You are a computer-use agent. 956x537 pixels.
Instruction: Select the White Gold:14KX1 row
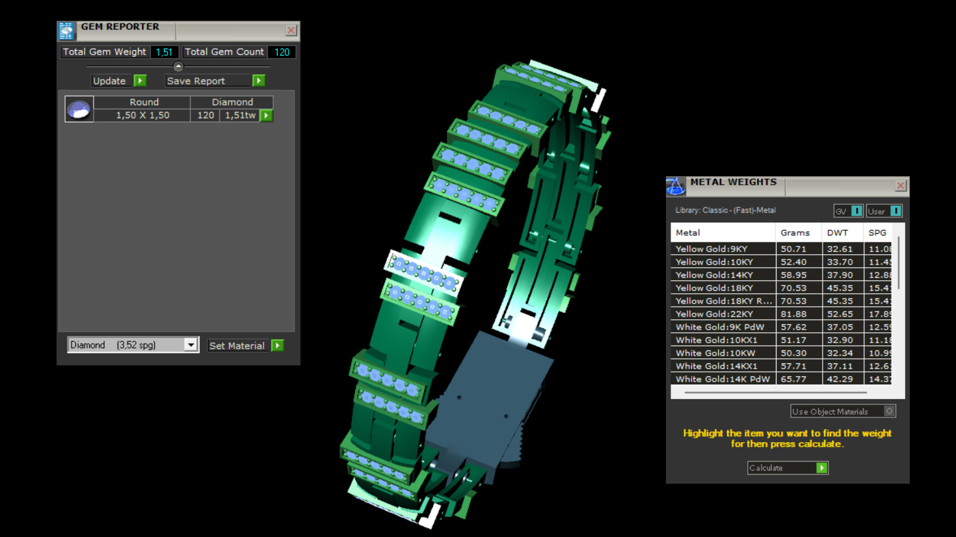781,366
